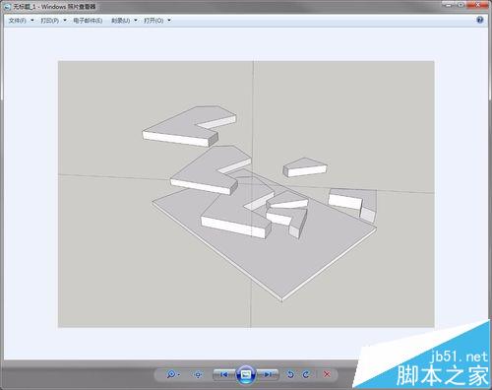Open the 打印(P) menu

click(x=50, y=21)
